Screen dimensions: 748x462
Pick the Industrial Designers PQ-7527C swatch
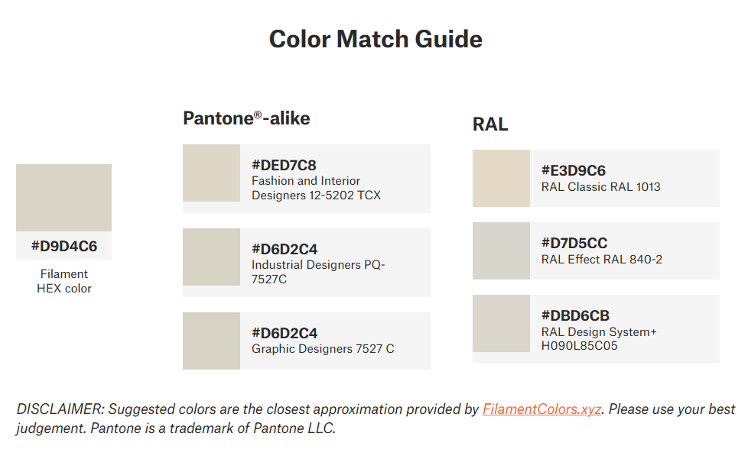click(211, 257)
